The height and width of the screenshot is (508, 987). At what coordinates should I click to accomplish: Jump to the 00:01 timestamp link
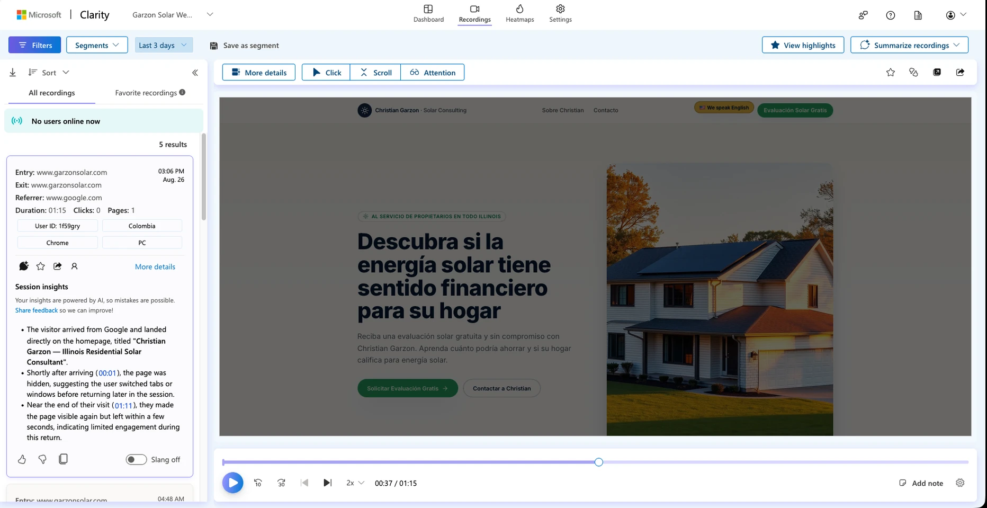(x=107, y=373)
